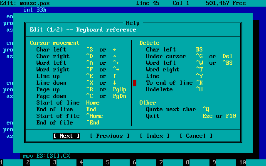
Task: Click the 'Quit' row label
Action: 153,116
